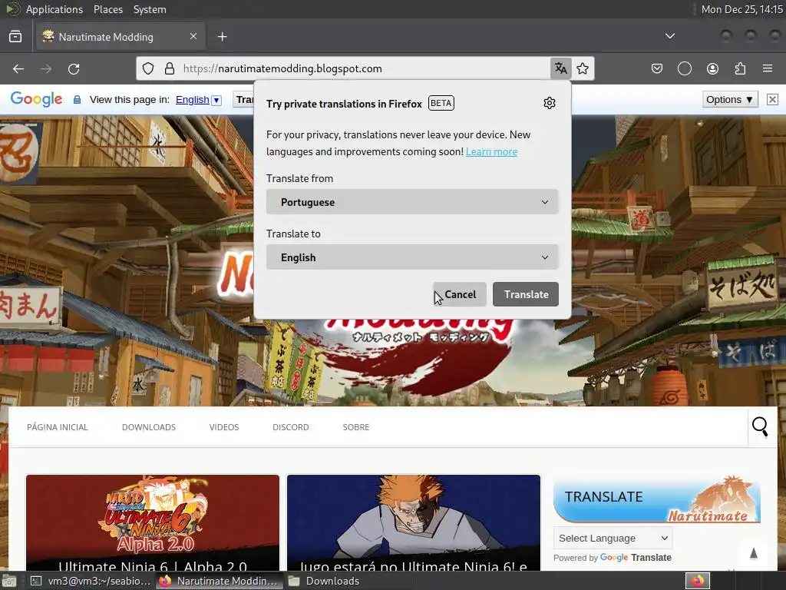This screenshot has height=590, width=786.
Task: Open the DOWNLOADS nav item
Action: tap(149, 427)
